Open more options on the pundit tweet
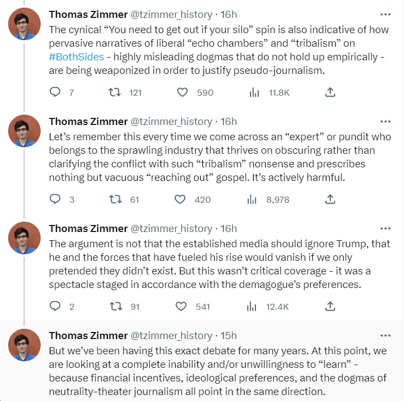The height and width of the screenshot is (401, 404). coord(386,121)
